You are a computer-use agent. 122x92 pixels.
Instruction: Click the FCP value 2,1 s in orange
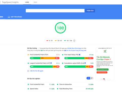58,55
